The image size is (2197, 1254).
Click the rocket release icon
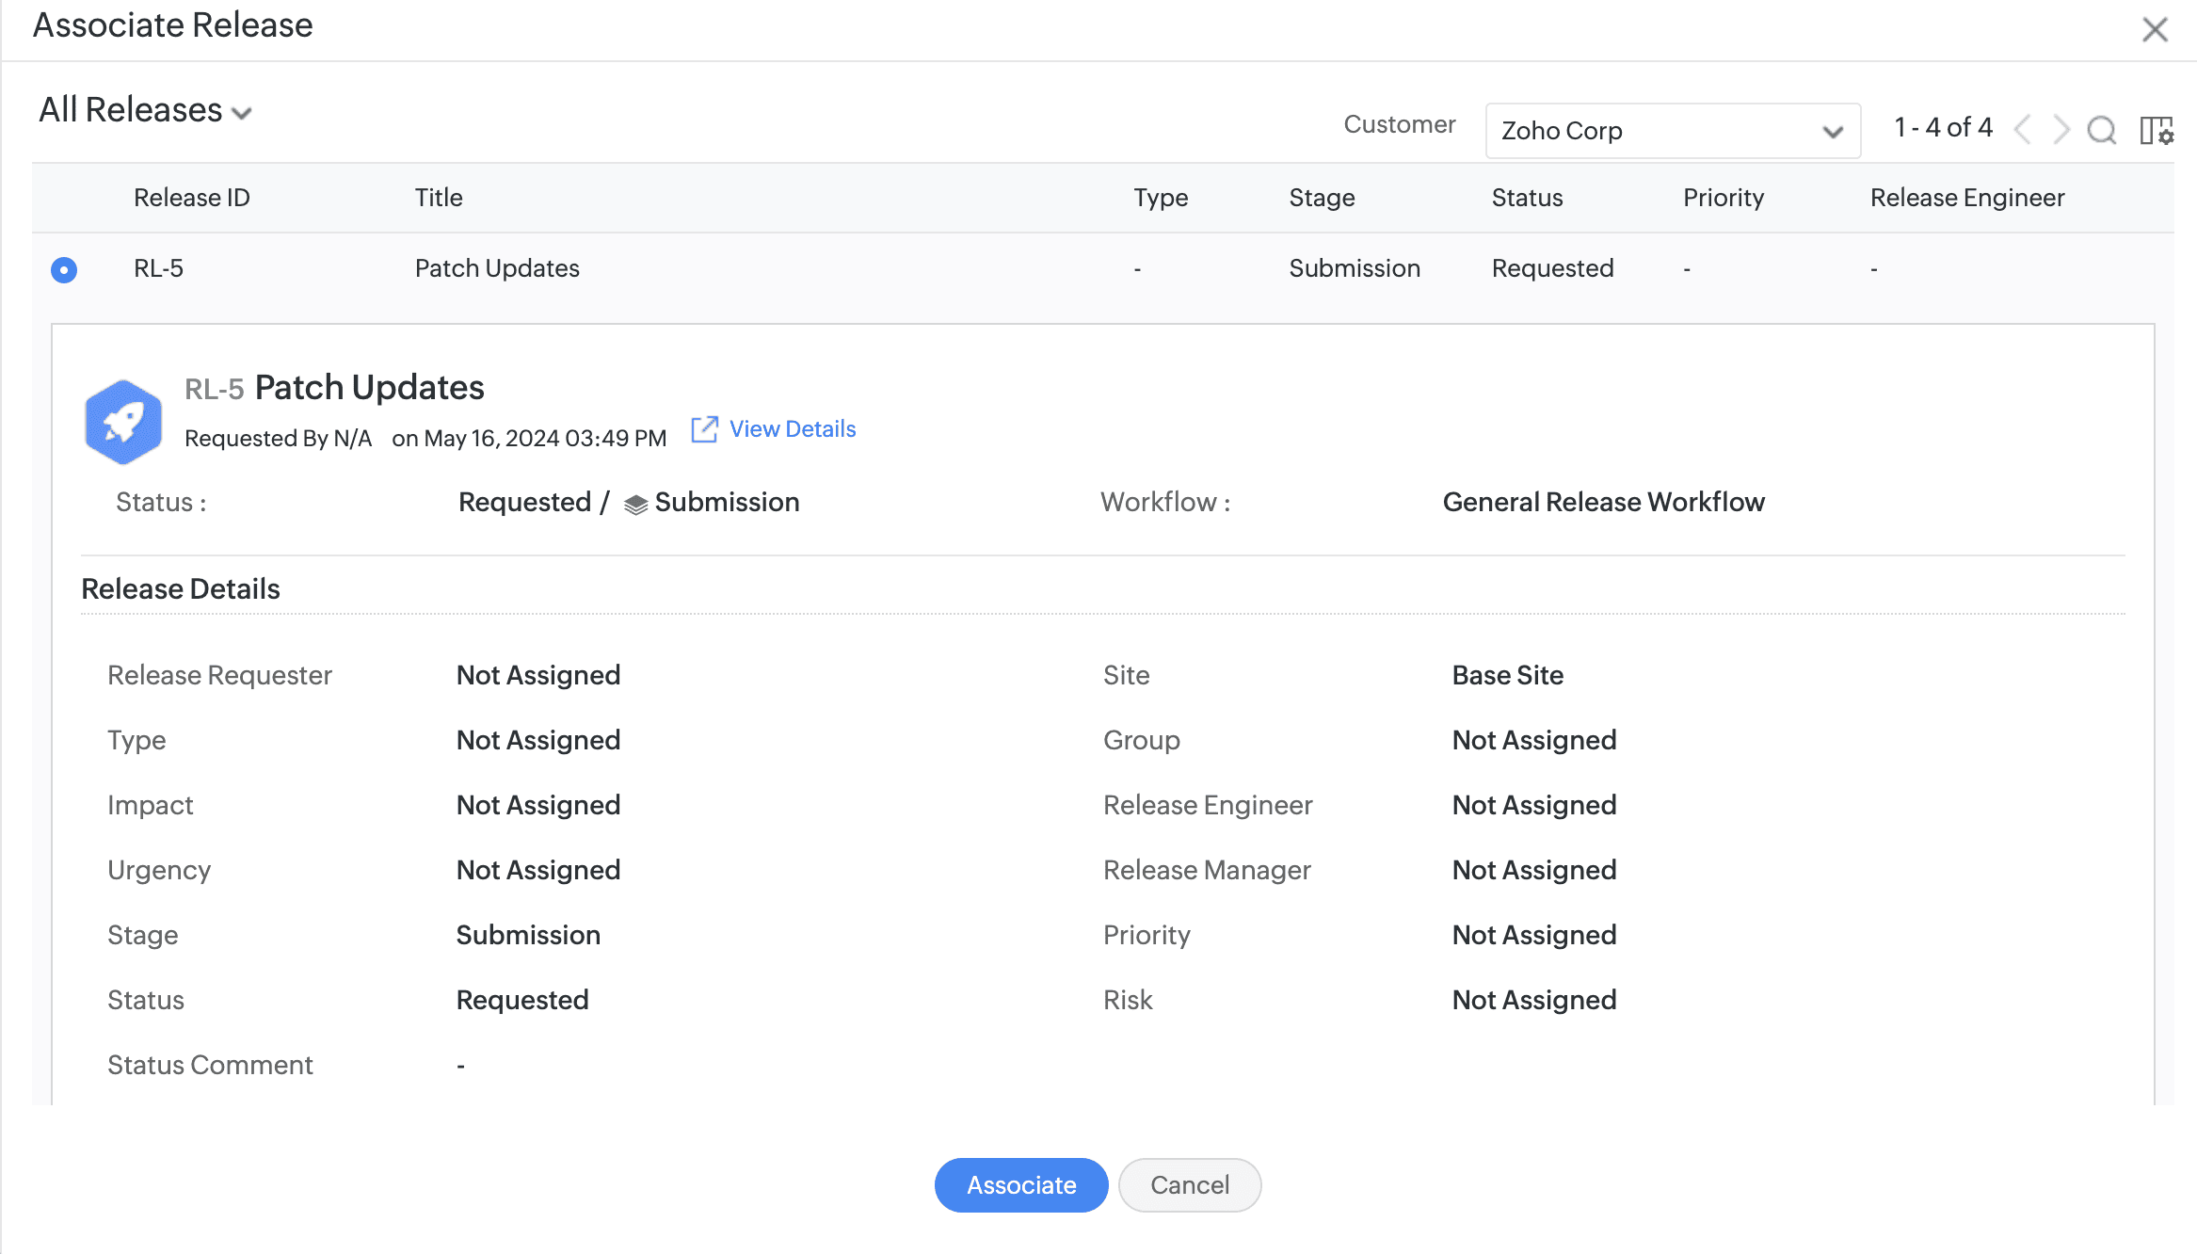coord(123,422)
